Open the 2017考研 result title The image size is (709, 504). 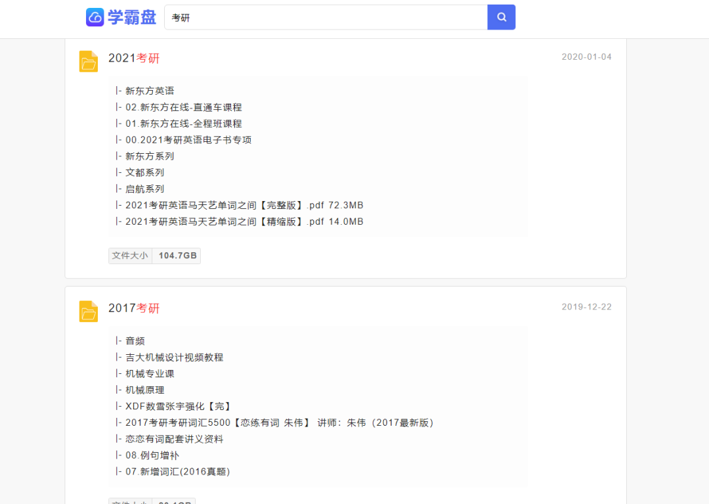coord(135,308)
